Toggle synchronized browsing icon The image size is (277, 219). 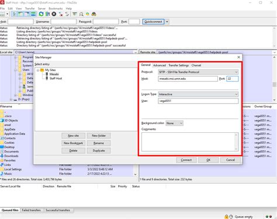pos(88,14)
